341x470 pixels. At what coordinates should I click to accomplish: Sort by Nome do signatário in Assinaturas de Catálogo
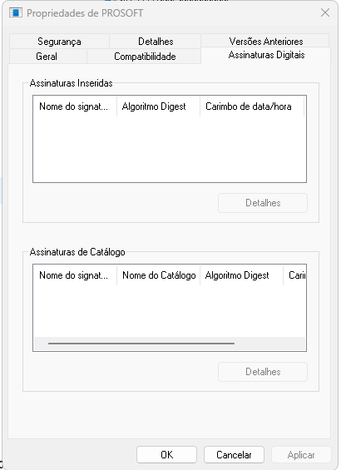(75, 275)
